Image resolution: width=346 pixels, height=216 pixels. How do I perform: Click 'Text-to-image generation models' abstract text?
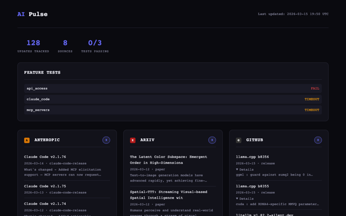(169, 178)
